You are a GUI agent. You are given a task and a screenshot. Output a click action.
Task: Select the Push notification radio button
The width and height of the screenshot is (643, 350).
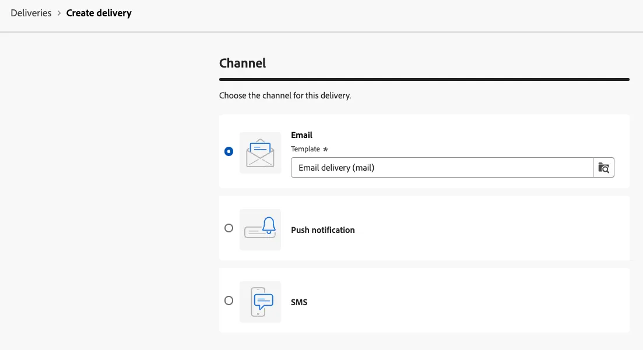coord(229,228)
